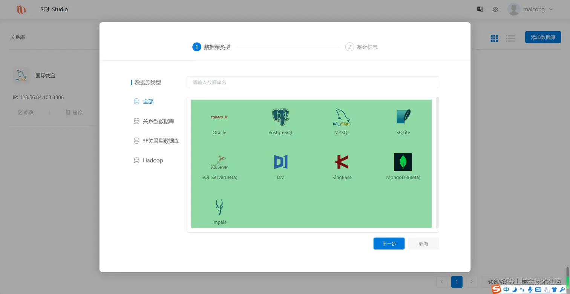
Task: Click the datasource list vertical scrollbar
Action: (x=437, y=162)
